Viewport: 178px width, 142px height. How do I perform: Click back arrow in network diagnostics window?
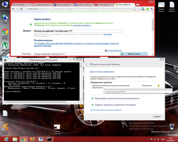[x=87, y=64]
